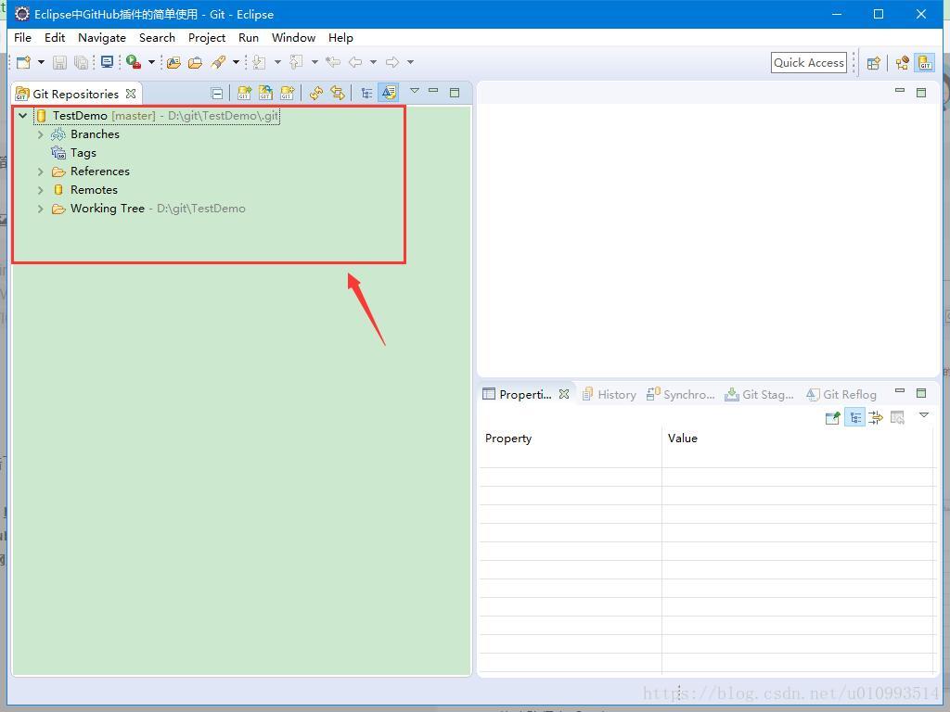Click the Previous Annotation icon
950x712 pixels.
point(296,62)
